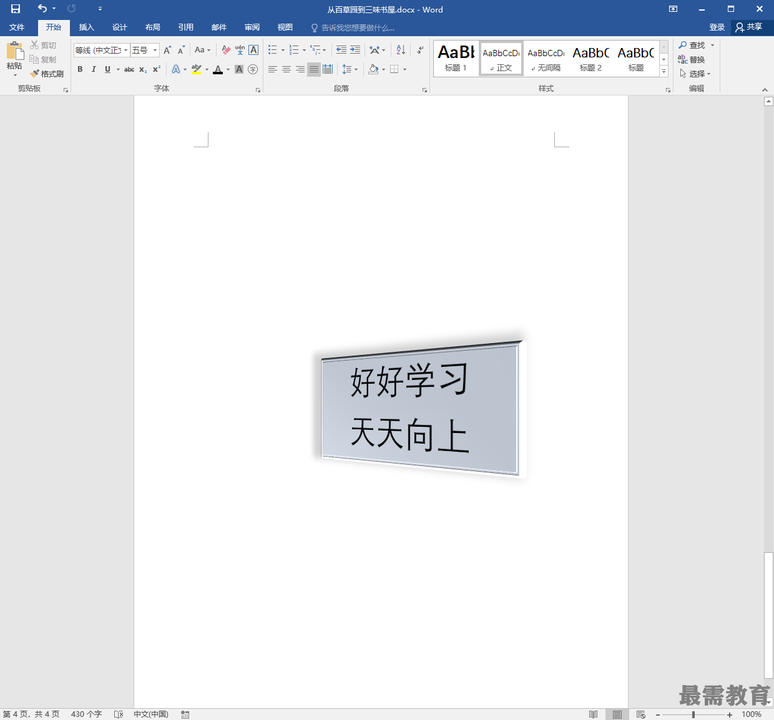Apply the yellow text highlight color
774x720 pixels.
point(197,69)
